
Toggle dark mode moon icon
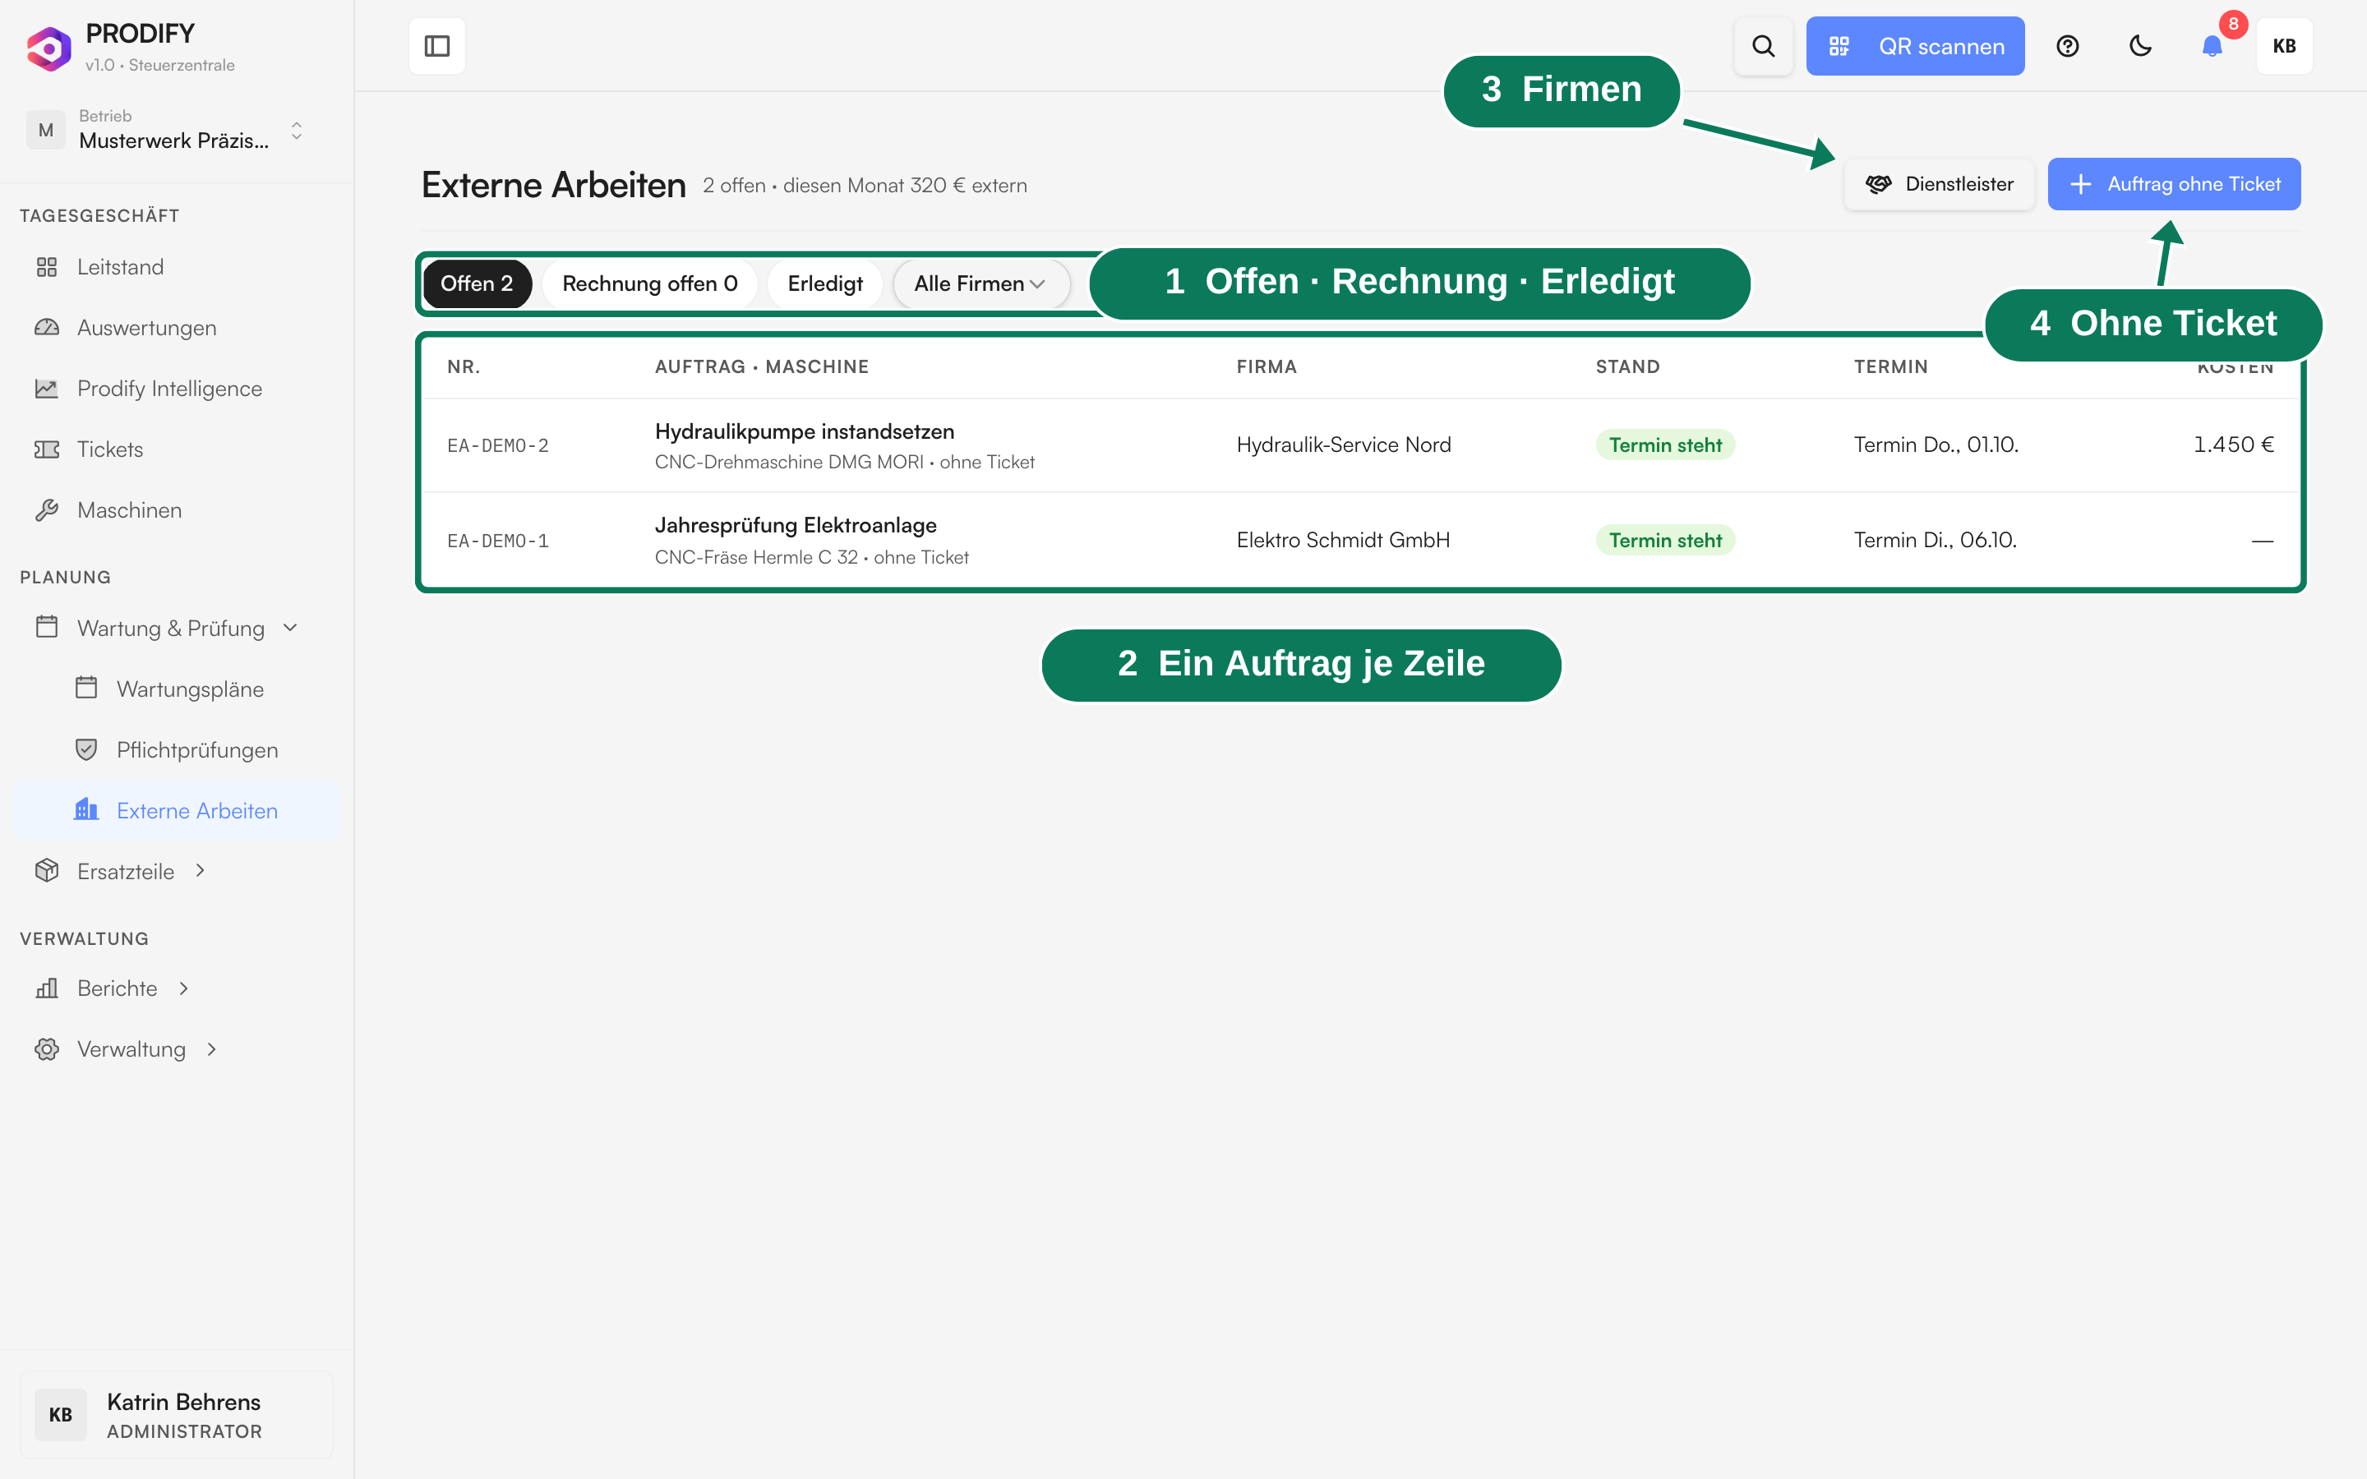click(x=2140, y=46)
